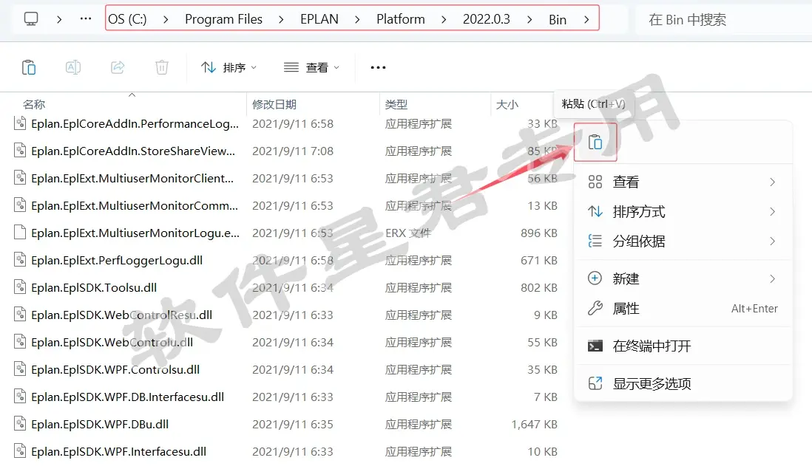Click the rename icon in toolbar

pos(73,67)
